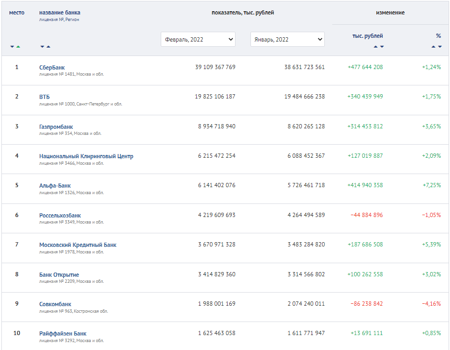Click Россельхозбанк bank name
This screenshot has width=450, height=350.
(x=60, y=216)
